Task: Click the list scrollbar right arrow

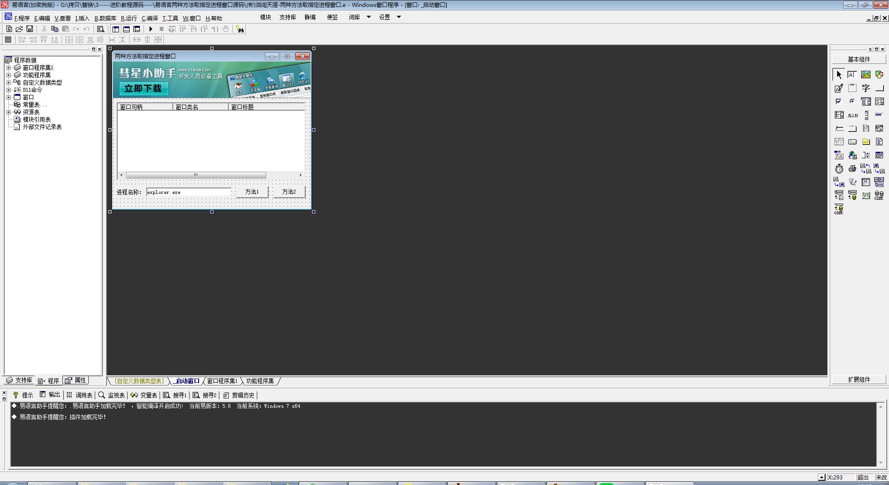Action: point(301,175)
